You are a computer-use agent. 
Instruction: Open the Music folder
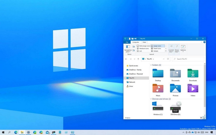click(x=158, y=90)
